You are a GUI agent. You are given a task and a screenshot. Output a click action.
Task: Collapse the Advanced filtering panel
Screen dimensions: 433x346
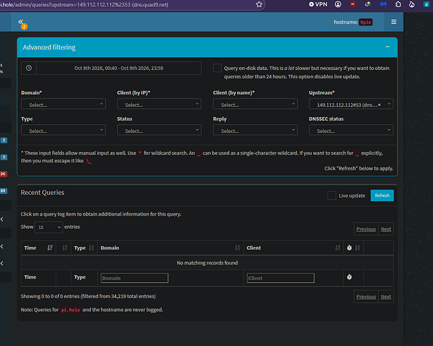(x=387, y=47)
